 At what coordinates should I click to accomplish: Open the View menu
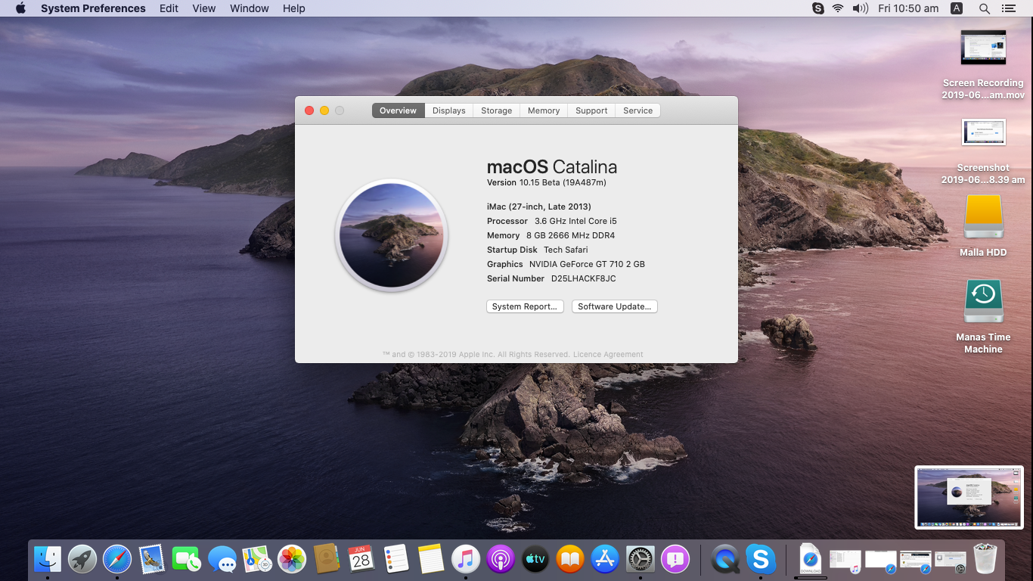tap(204, 8)
